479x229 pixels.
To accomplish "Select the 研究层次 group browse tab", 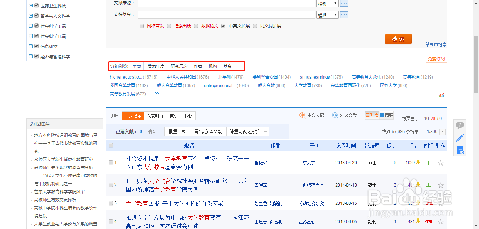I will point(179,66).
